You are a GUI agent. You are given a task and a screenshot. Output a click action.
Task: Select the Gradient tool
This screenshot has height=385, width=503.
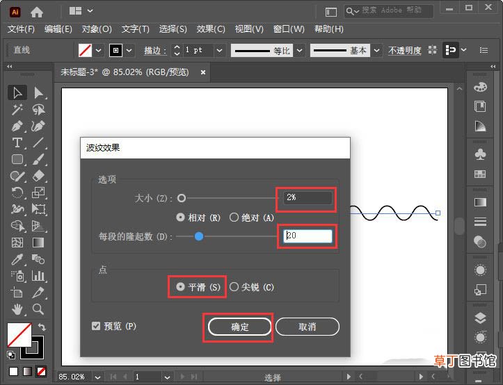38,243
